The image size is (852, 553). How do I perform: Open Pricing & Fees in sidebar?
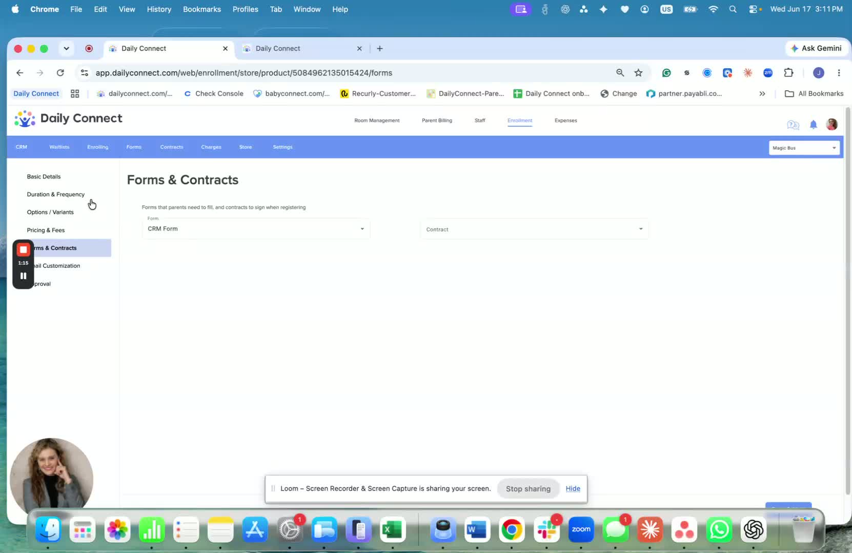pos(46,230)
